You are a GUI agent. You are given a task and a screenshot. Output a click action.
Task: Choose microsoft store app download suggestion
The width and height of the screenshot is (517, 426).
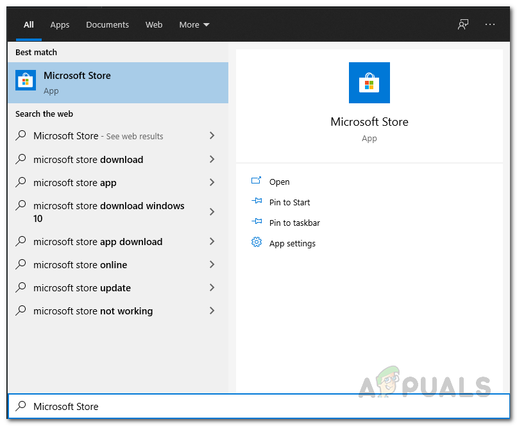point(97,242)
